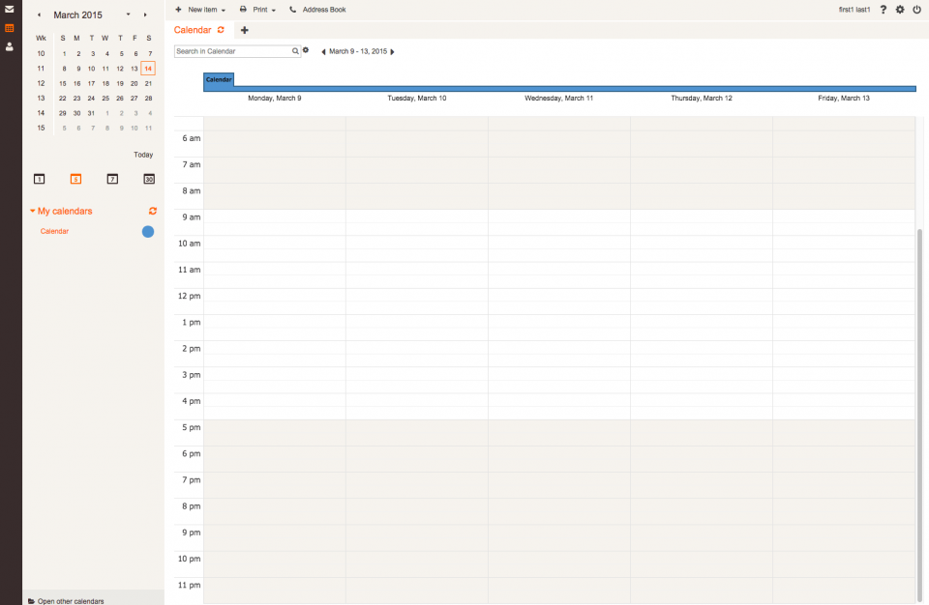
Task: Open the Address Book module in the sidebar
Action: (10, 44)
